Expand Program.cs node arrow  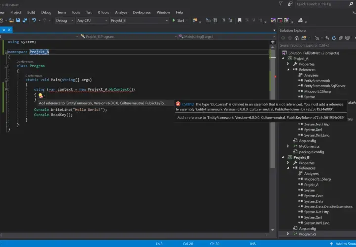point(288,234)
